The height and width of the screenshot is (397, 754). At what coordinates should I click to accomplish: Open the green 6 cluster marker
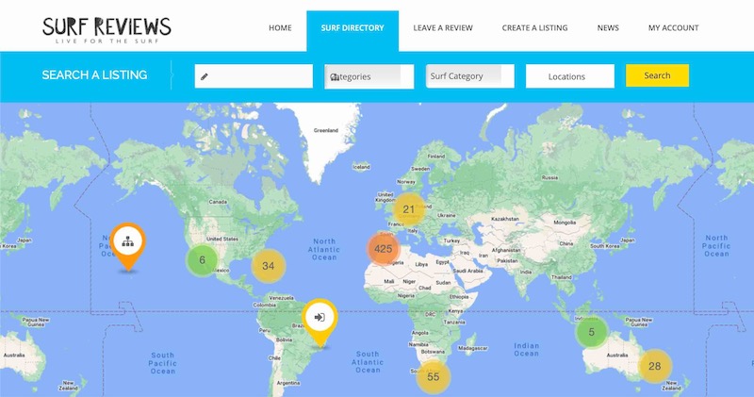tap(202, 260)
